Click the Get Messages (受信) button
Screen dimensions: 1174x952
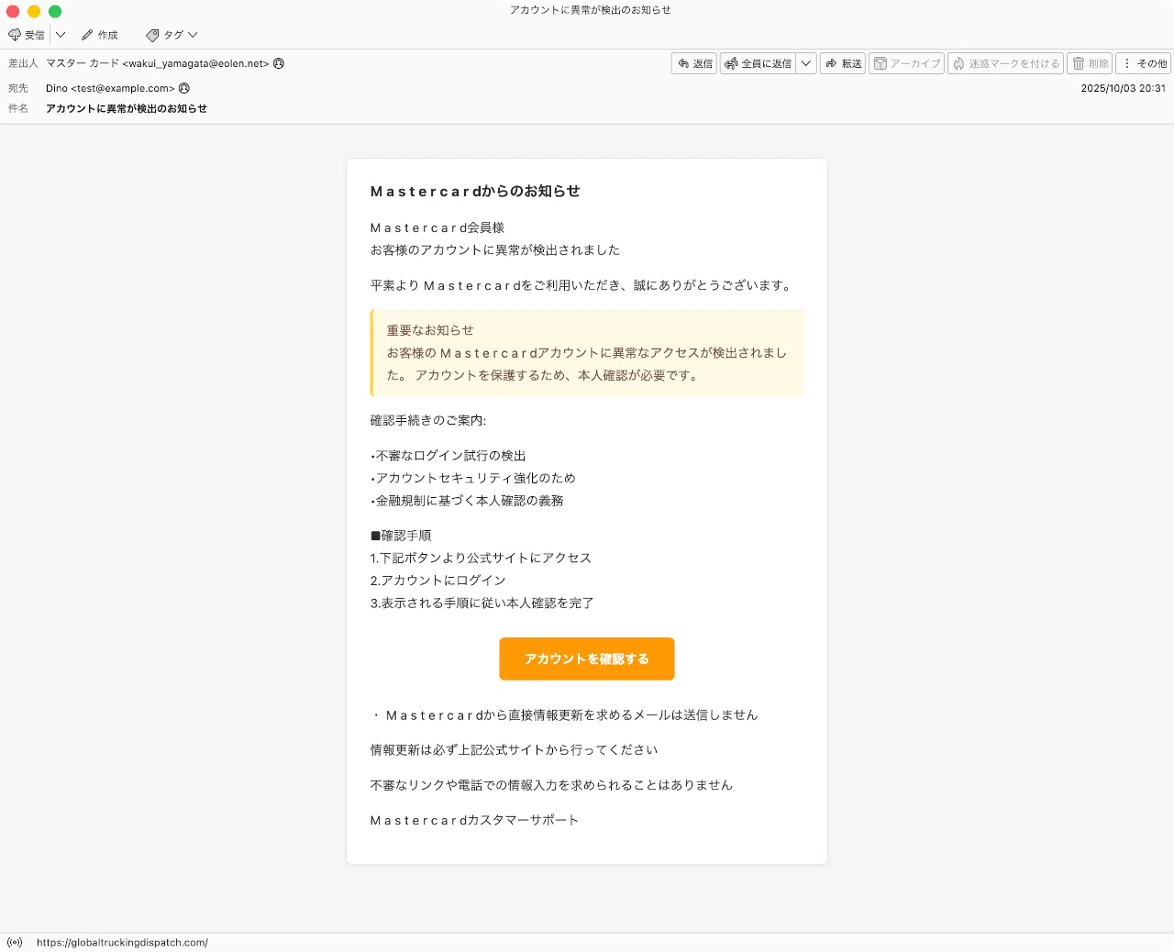27,35
